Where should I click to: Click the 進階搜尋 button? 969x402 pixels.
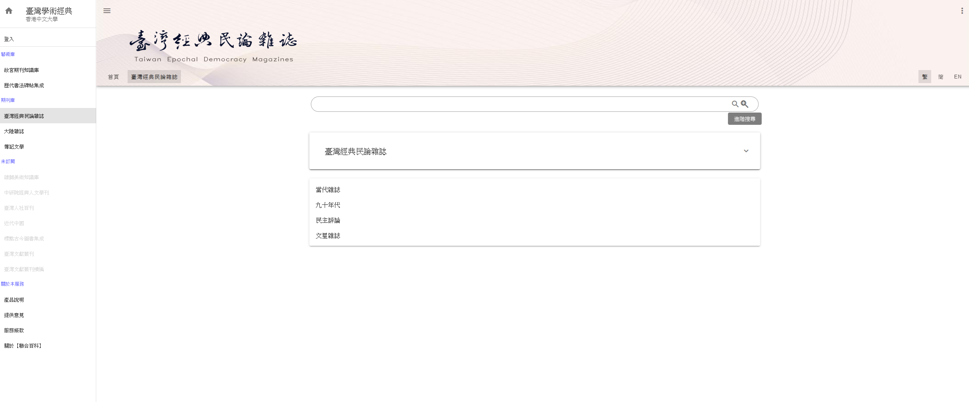(x=744, y=119)
